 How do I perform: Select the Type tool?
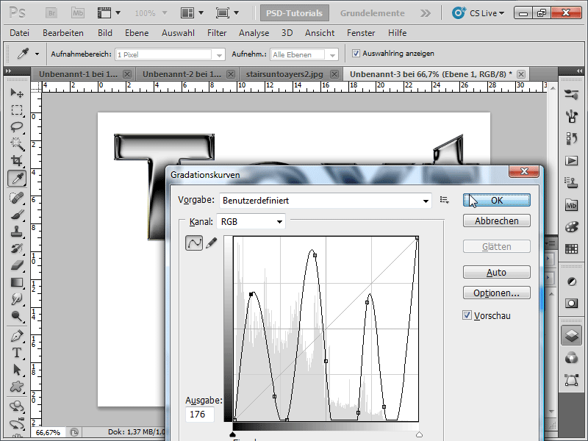point(17,353)
